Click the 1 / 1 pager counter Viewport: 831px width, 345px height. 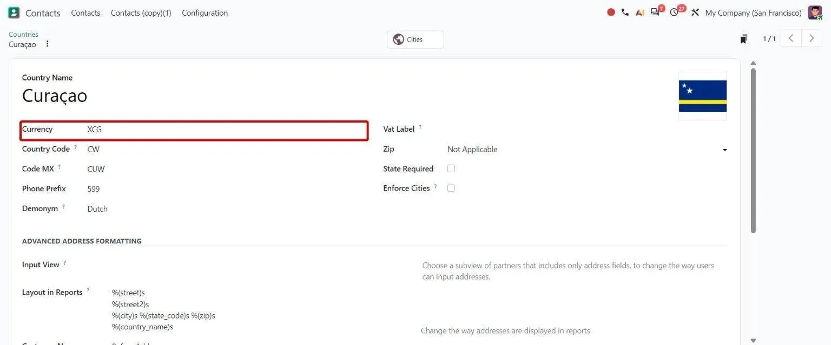[x=769, y=39]
